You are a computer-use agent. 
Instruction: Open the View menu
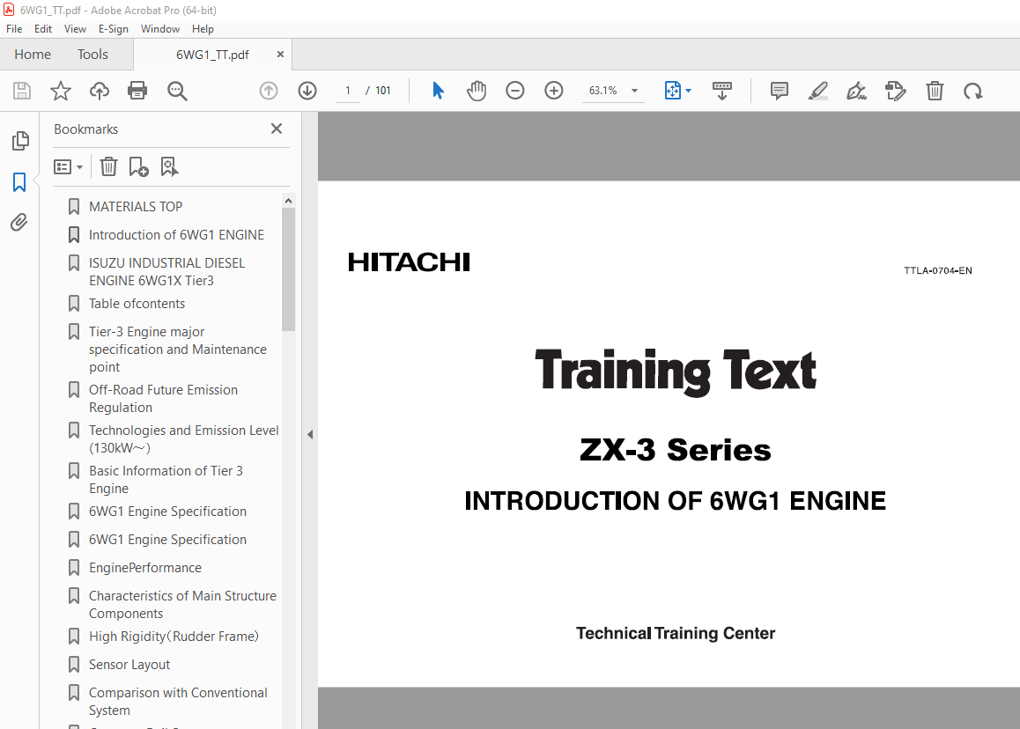(x=75, y=28)
